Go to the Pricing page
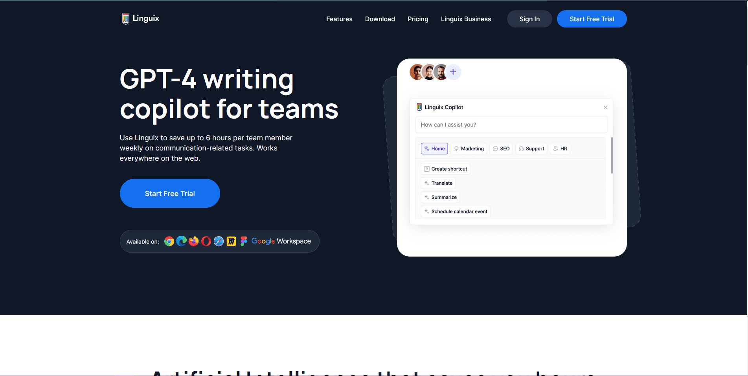Image resolution: width=748 pixels, height=376 pixels. pyautogui.click(x=418, y=19)
